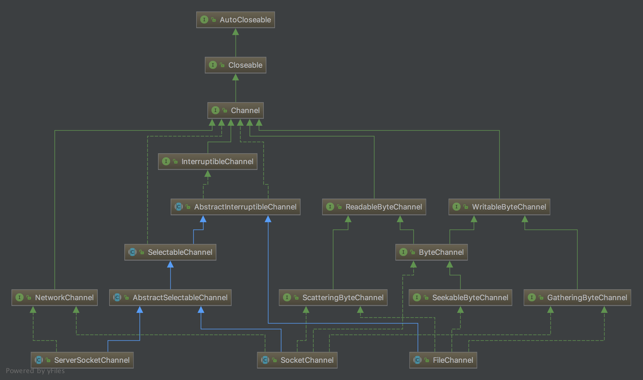Select the AbstractSelectableChannel class node
643x380 pixels.
tap(180, 298)
